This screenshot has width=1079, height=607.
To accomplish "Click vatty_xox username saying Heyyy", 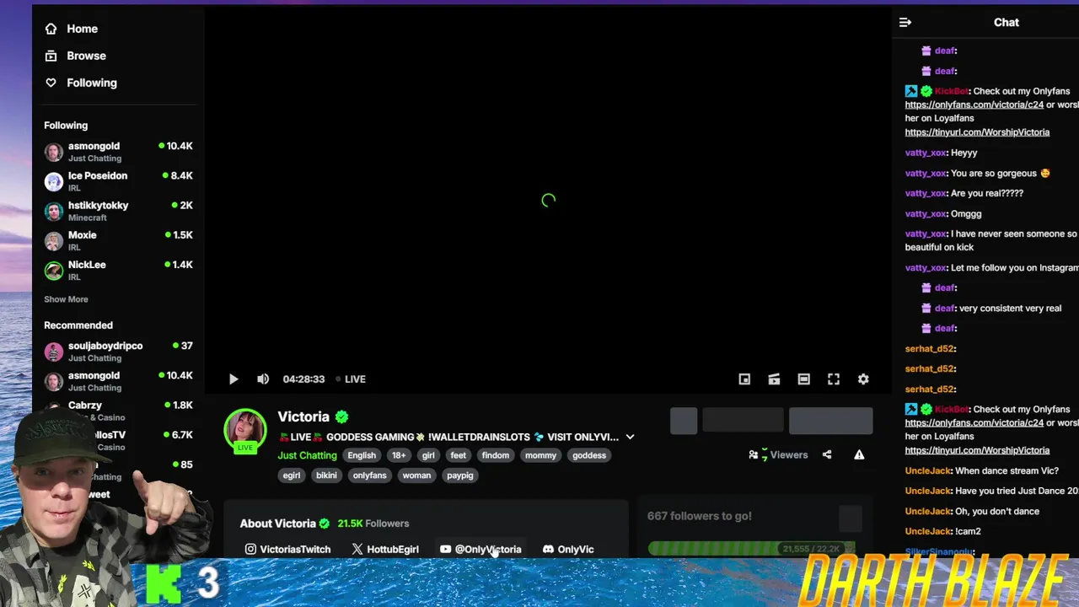I will [926, 153].
